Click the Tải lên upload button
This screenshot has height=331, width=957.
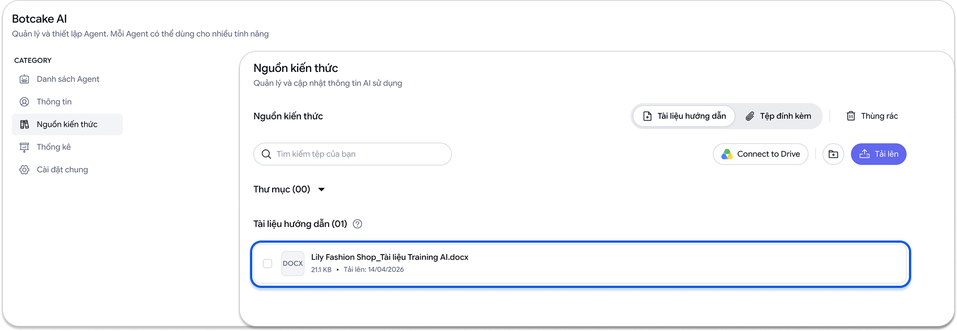click(x=878, y=154)
